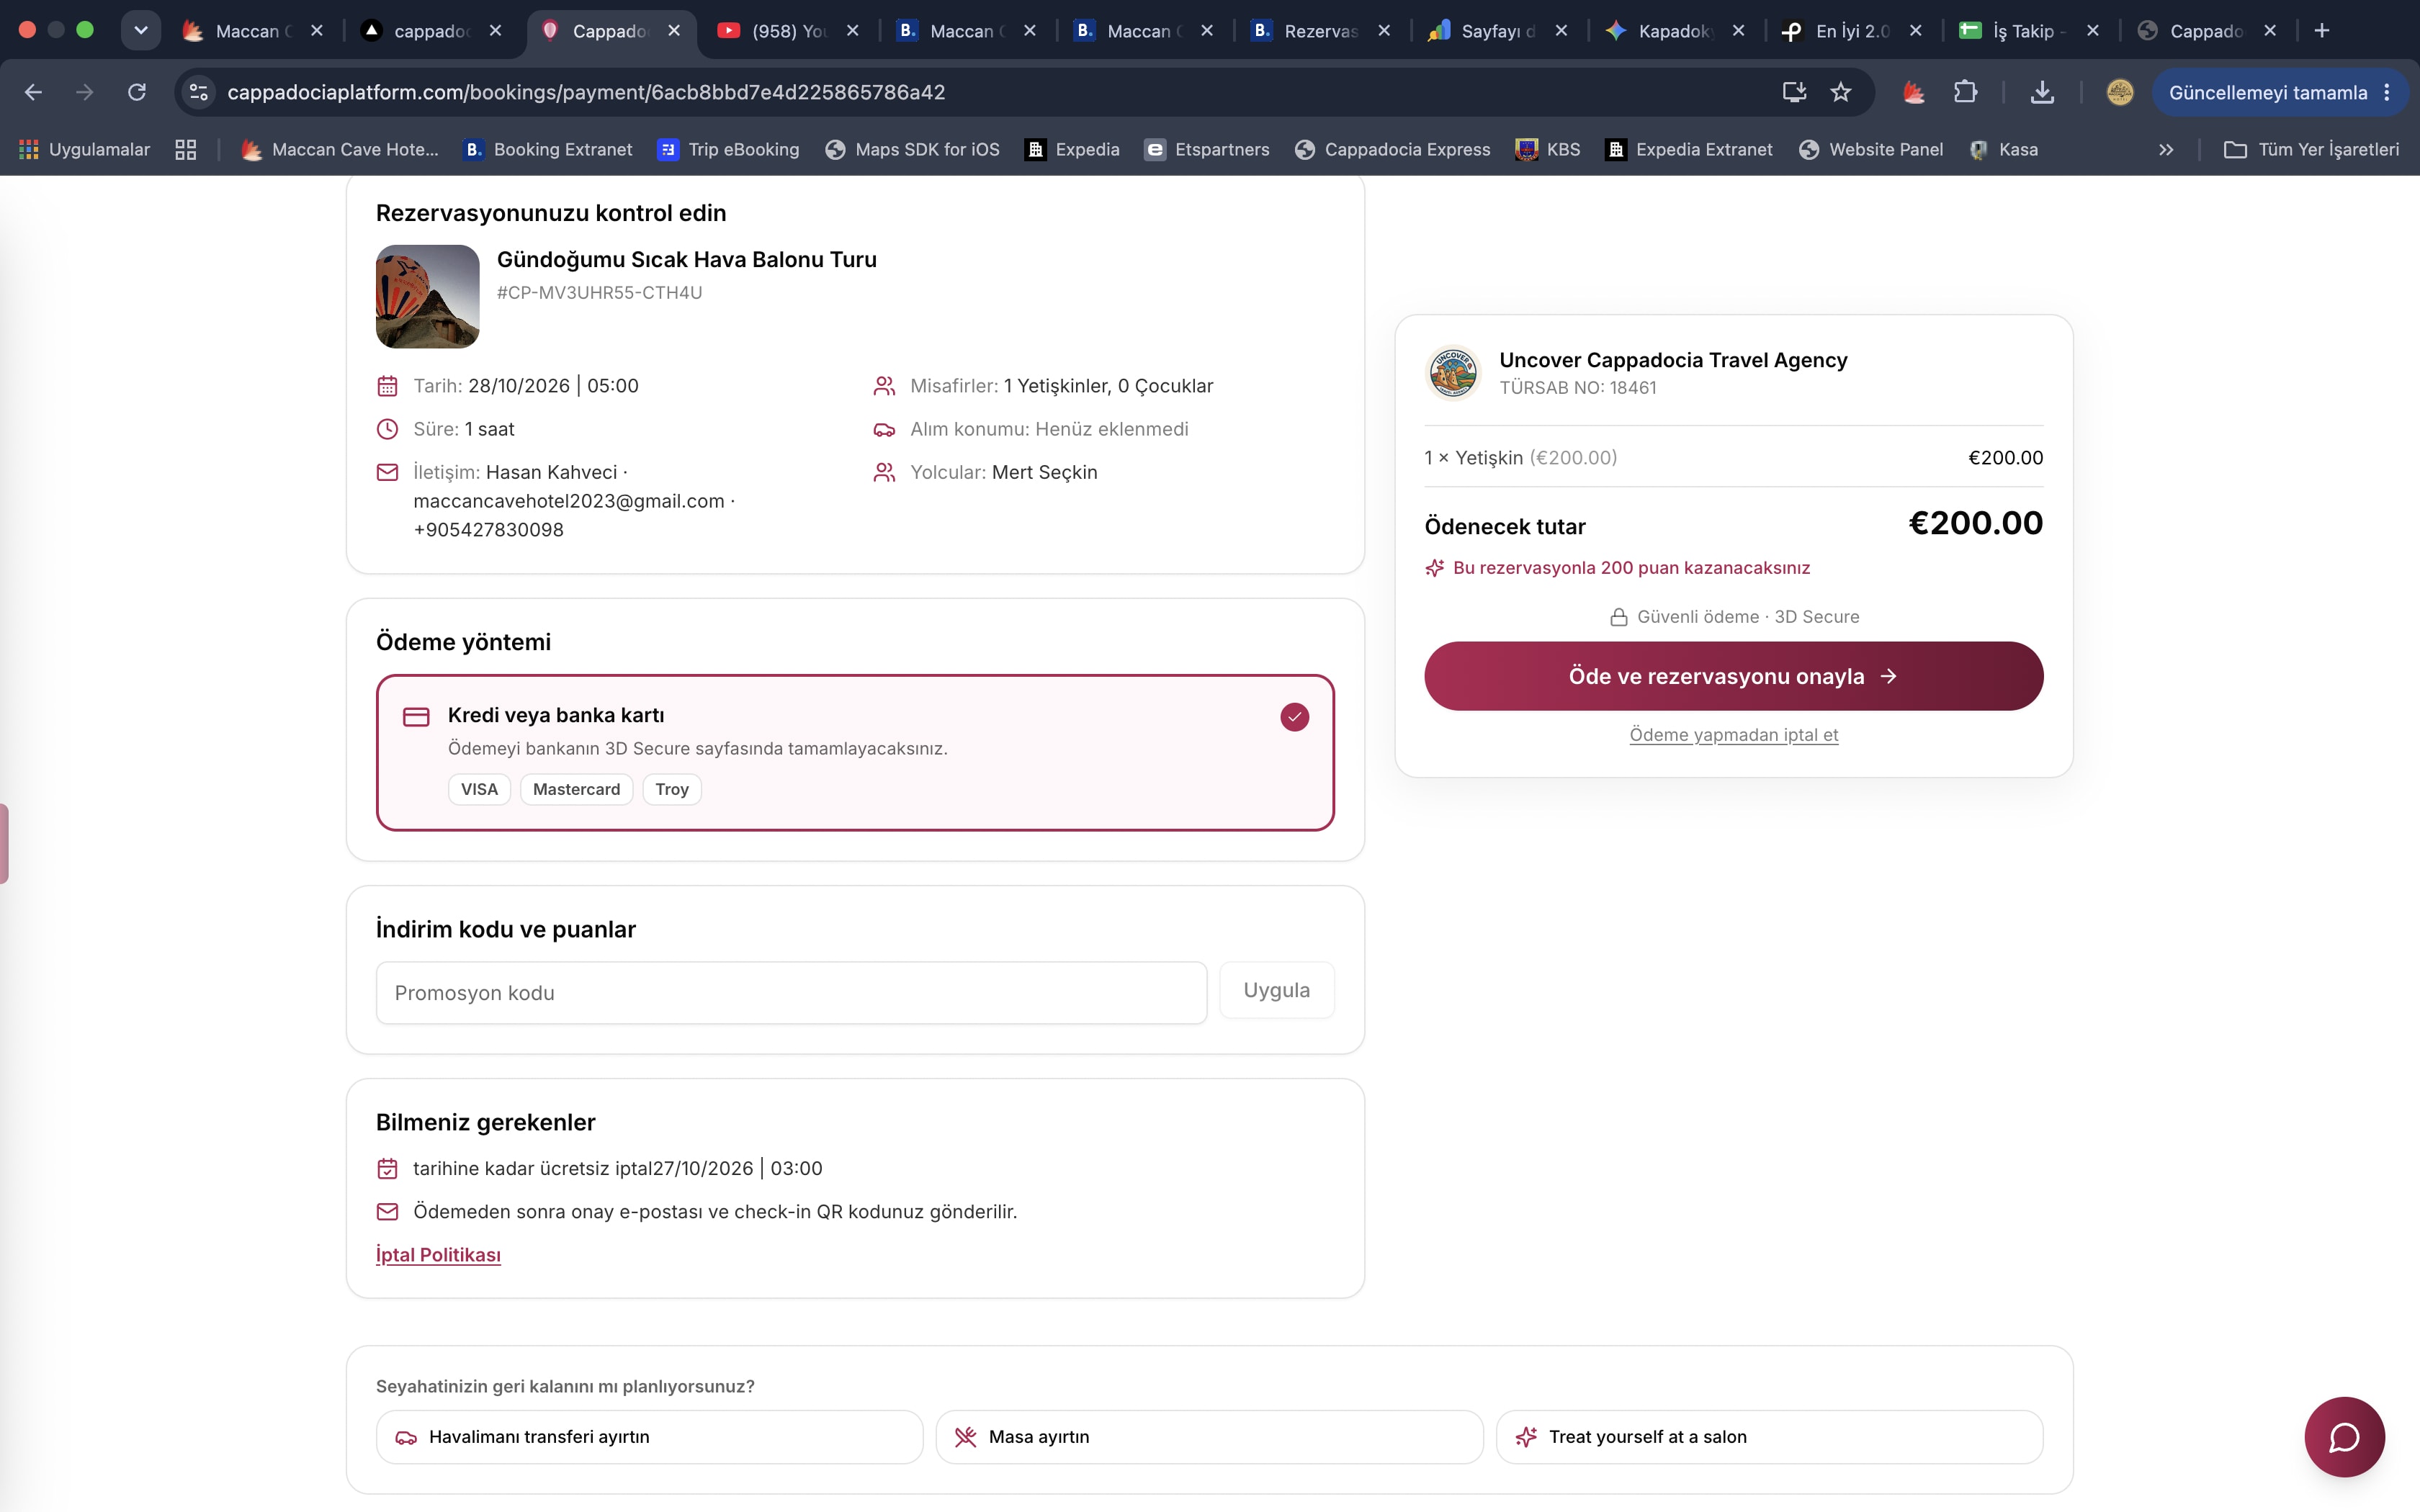Open the Chrome three-dot menu
The image size is (2420, 1512).
2387,92
